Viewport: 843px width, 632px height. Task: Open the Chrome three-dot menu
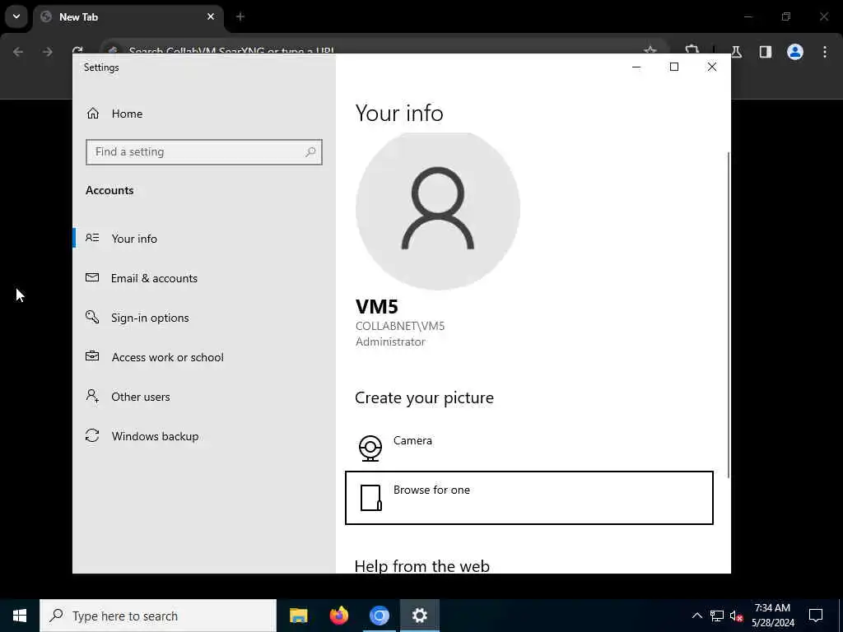(825, 52)
